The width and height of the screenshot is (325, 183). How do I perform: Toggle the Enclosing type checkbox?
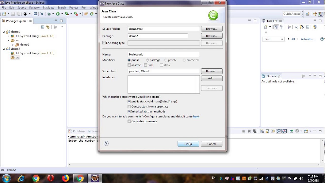pyautogui.click(x=104, y=43)
